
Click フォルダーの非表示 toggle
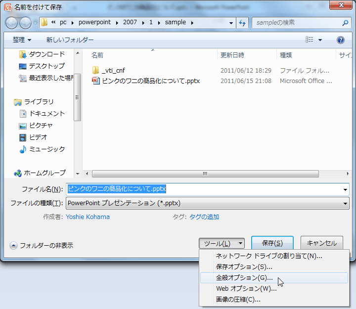42,245
